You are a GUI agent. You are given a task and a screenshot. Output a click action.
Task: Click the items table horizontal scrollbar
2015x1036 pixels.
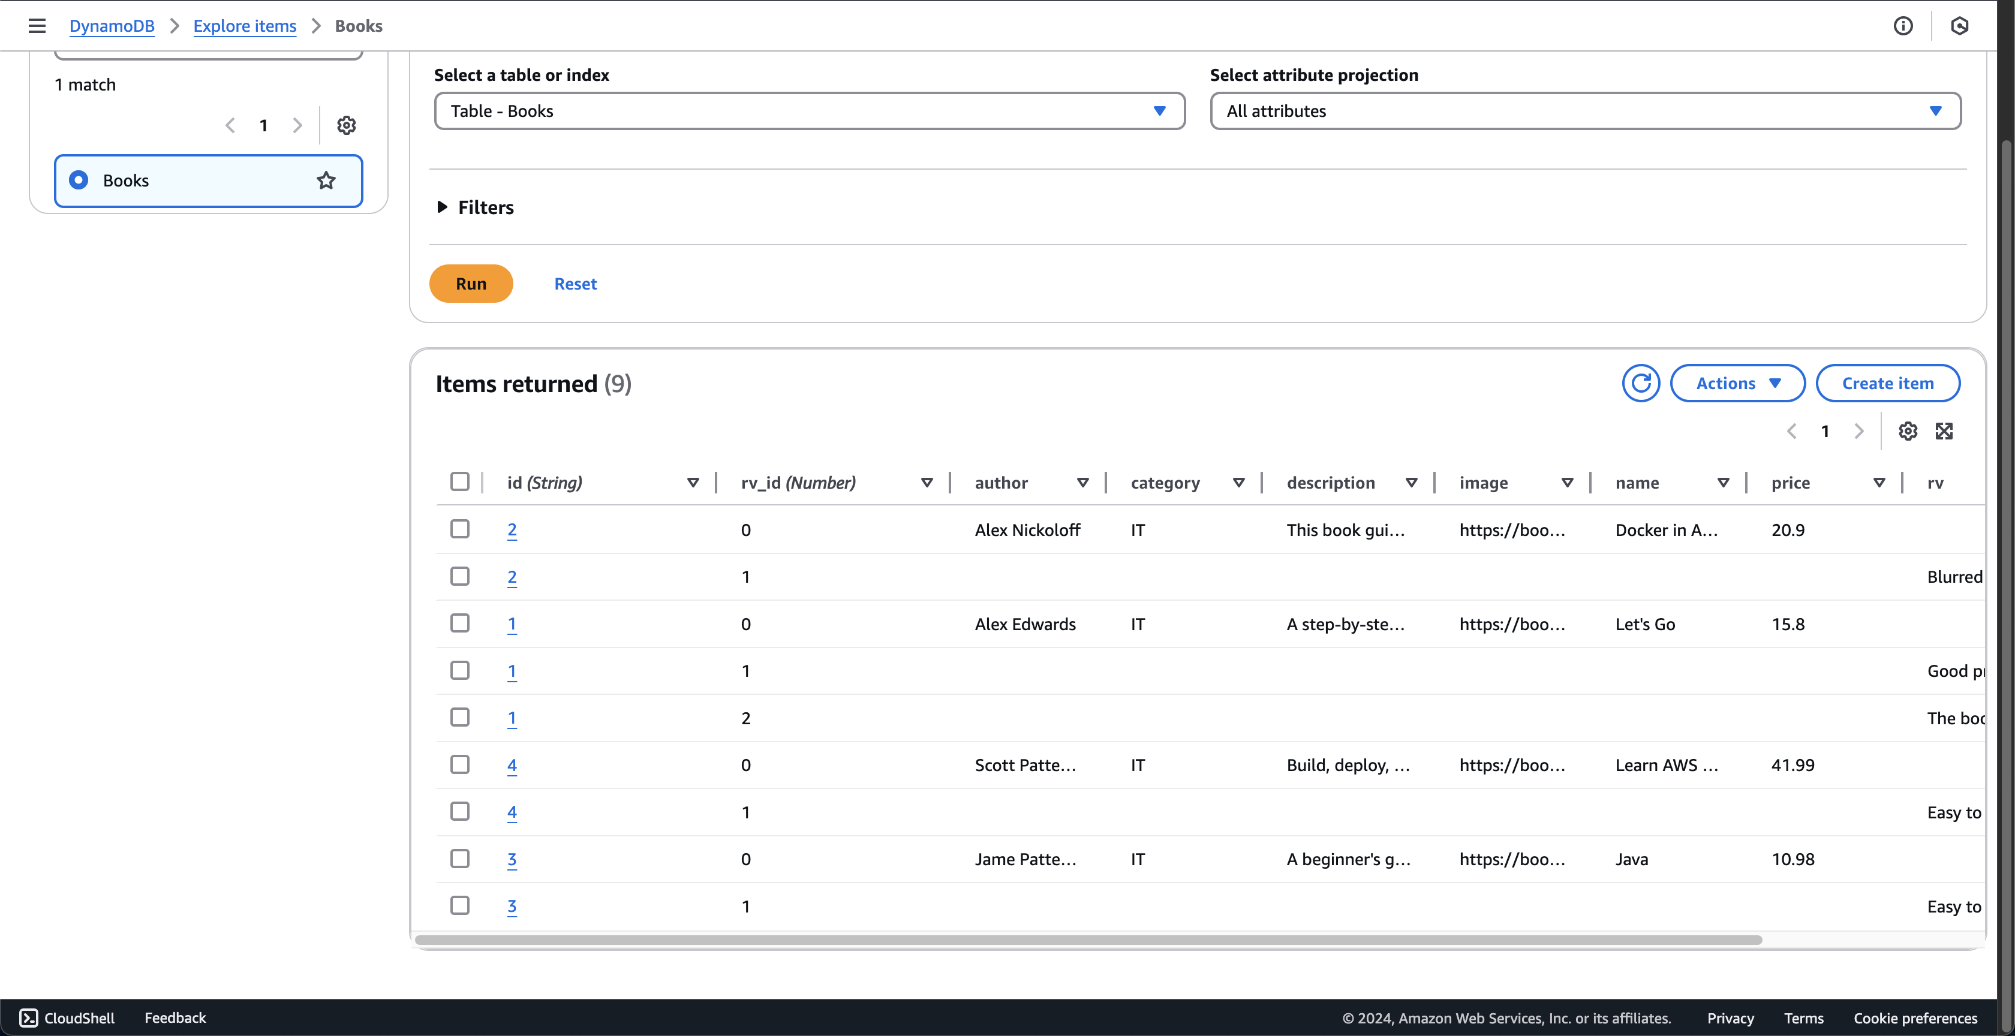pyautogui.click(x=1088, y=940)
